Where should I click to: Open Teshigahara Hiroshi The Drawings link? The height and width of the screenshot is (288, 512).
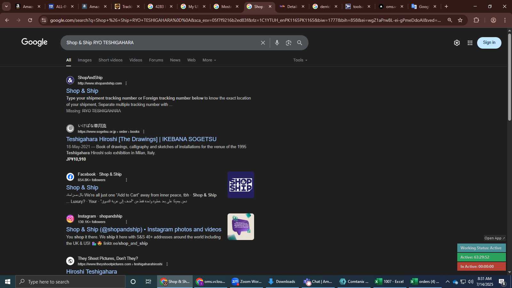pyautogui.click(x=141, y=139)
